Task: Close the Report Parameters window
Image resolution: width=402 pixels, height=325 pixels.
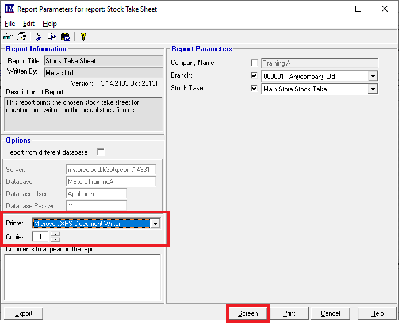Action: coord(385,9)
